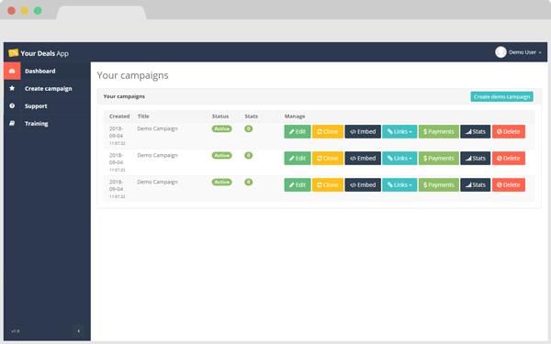Click Active status badge in second row
The image size is (551, 344).
221,156
